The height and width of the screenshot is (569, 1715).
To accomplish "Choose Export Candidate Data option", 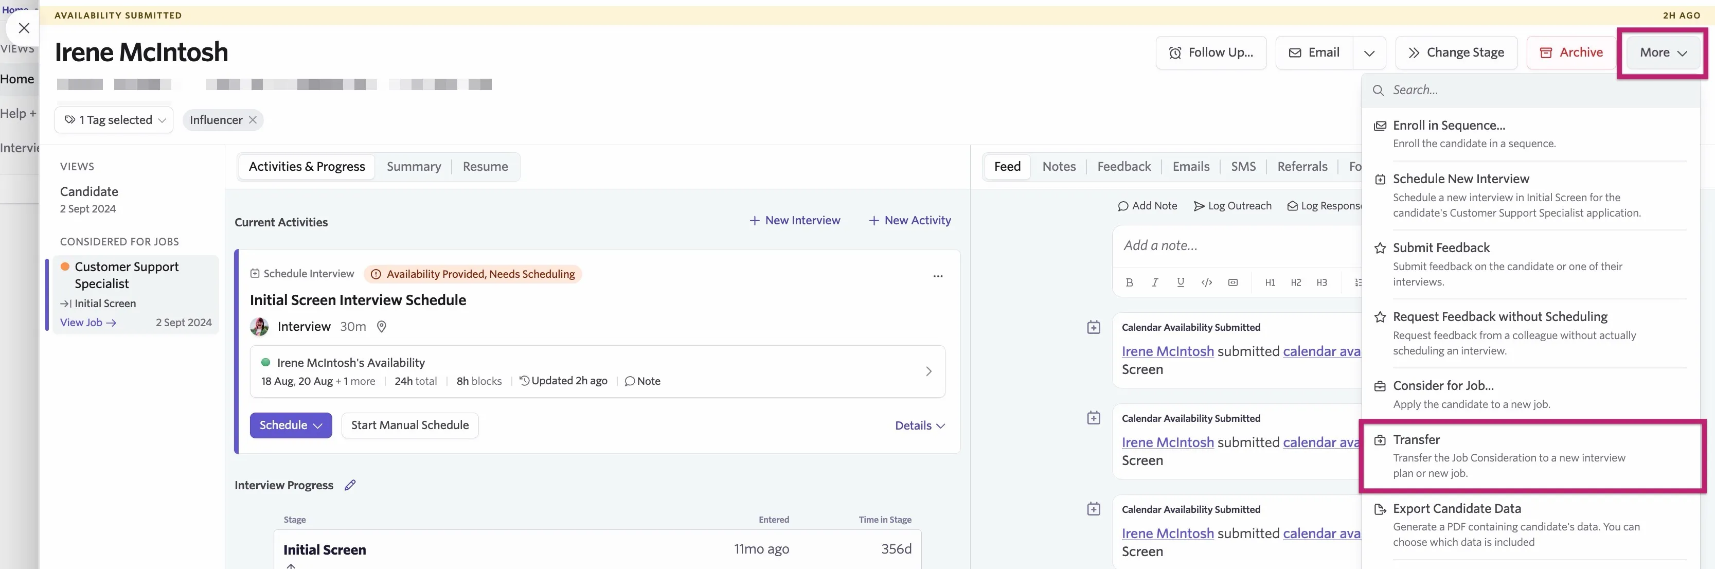I will [x=1530, y=525].
